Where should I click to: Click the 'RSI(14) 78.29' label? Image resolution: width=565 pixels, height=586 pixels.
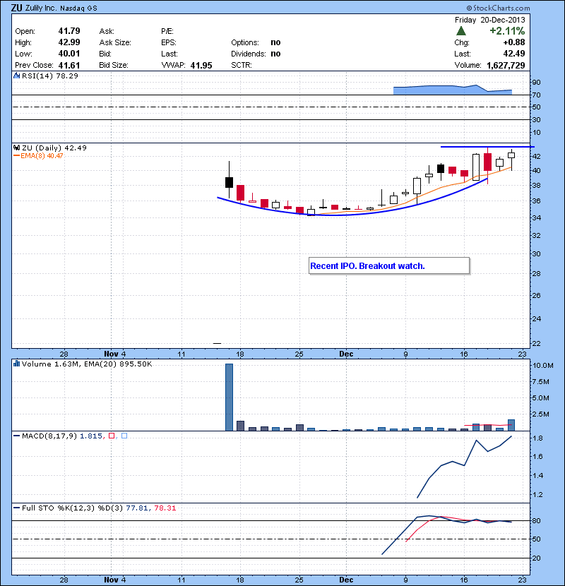[x=50, y=76]
